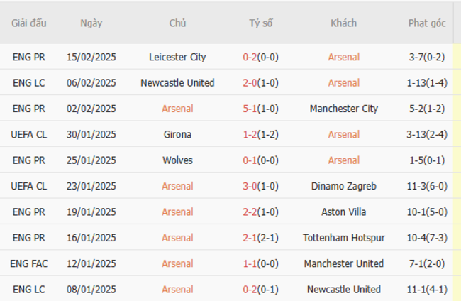Viewport: 461px width, 301px height.
Task: Click the Aston Villa team name
Action: (343, 212)
